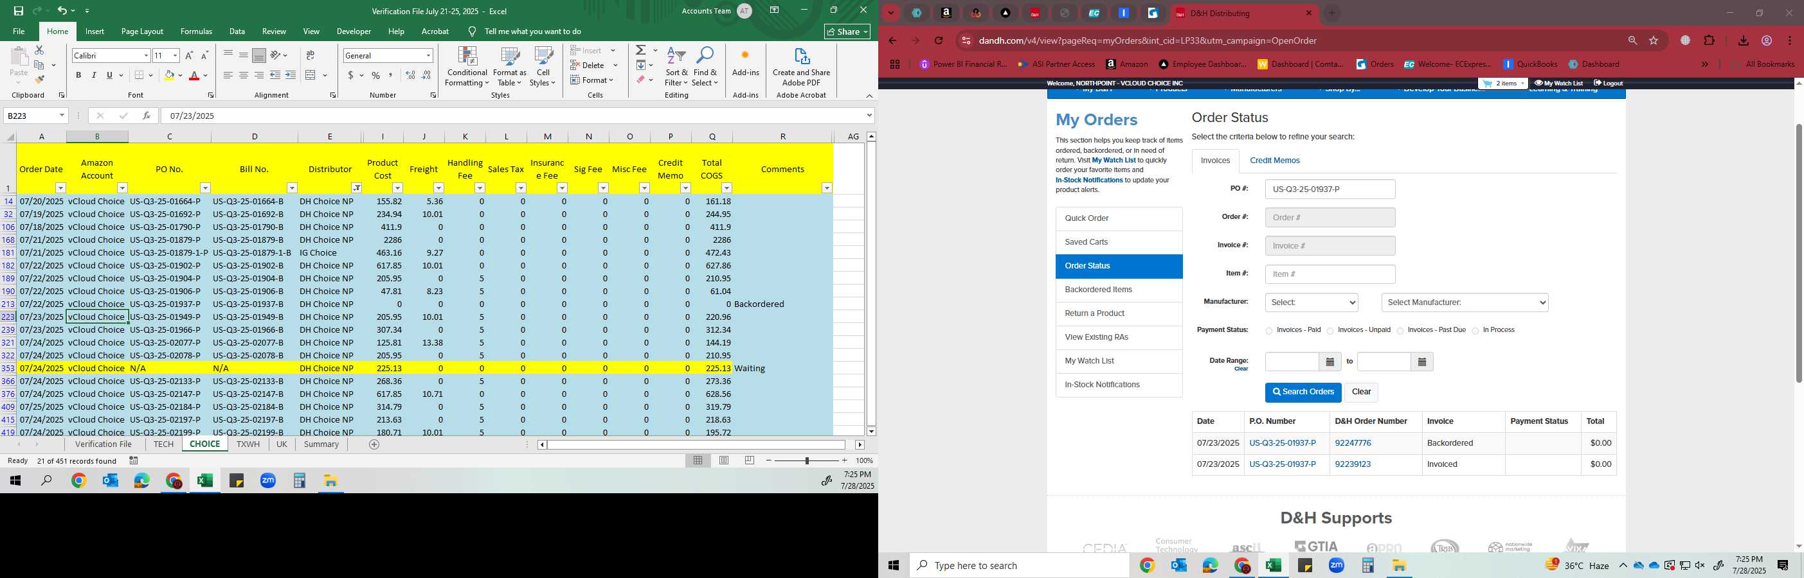The image size is (1804, 578).
Task: Open the Formulas ribbon tab
Action: [196, 31]
